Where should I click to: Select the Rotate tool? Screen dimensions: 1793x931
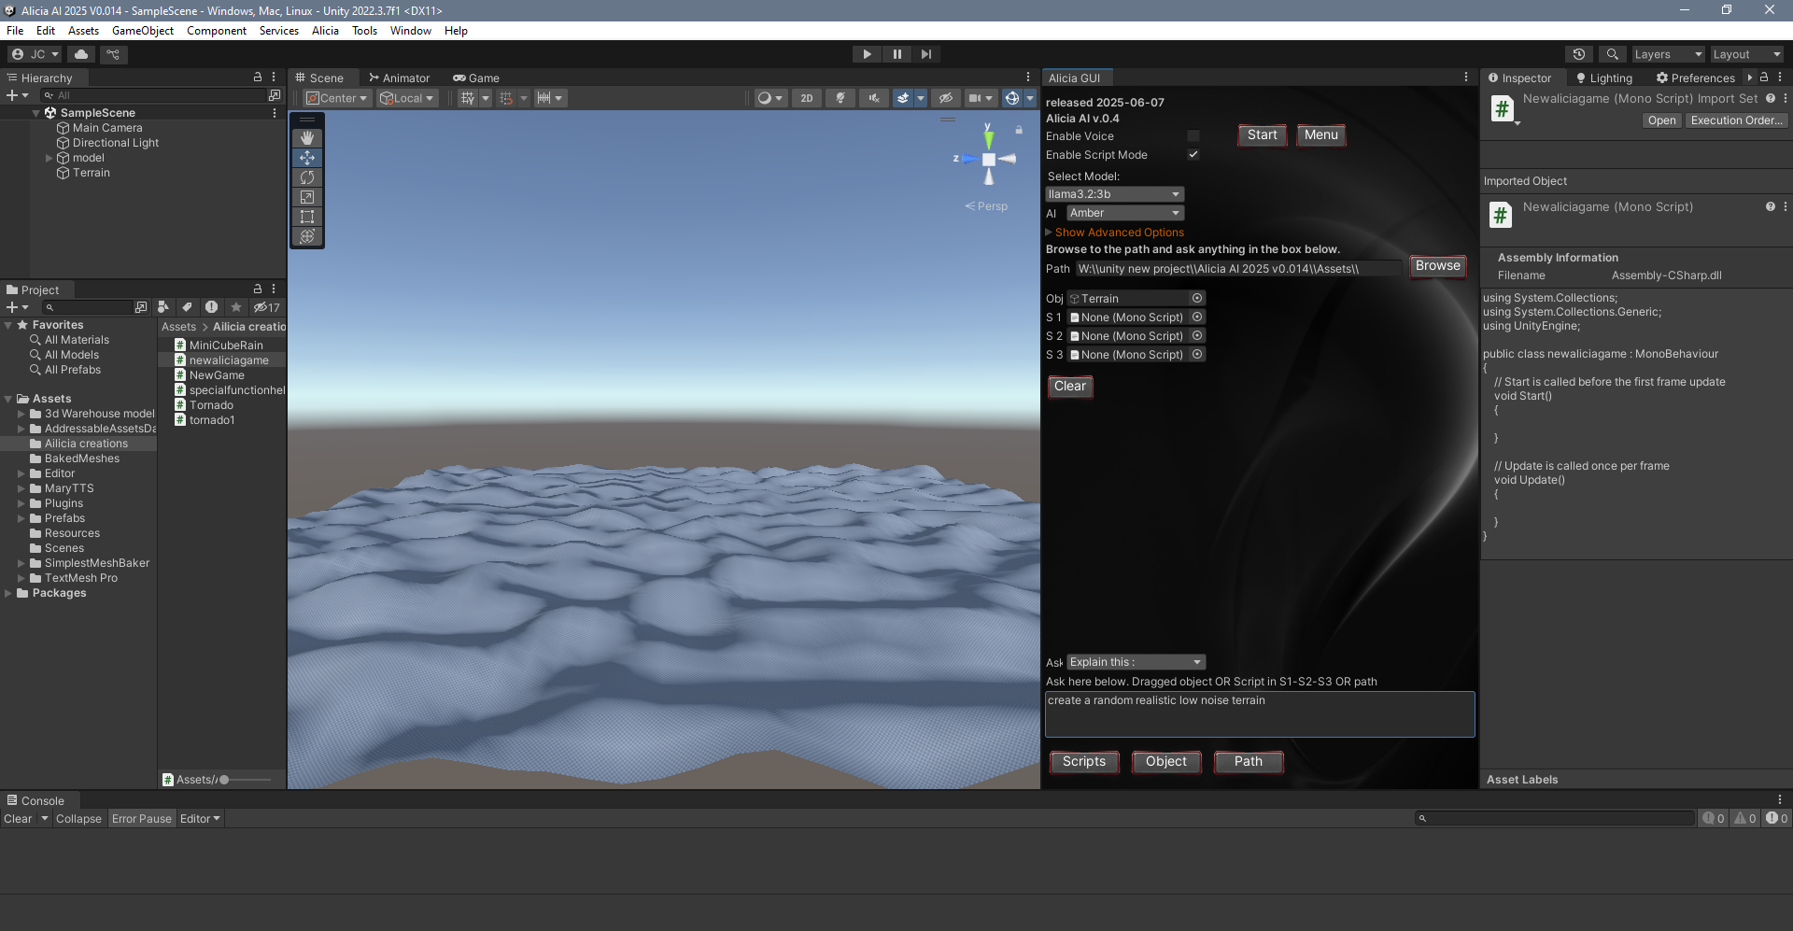coord(307,177)
